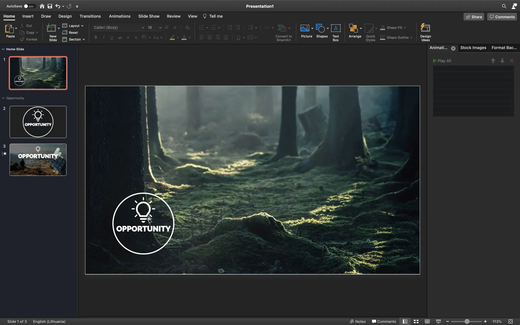Open the Section dropdown
The width and height of the screenshot is (520, 325).
[x=73, y=39]
